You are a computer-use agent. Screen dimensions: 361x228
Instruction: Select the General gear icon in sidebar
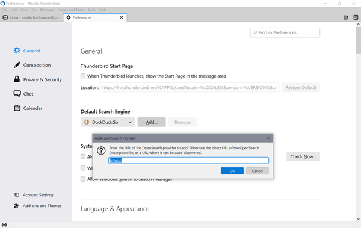[x=17, y=51]
